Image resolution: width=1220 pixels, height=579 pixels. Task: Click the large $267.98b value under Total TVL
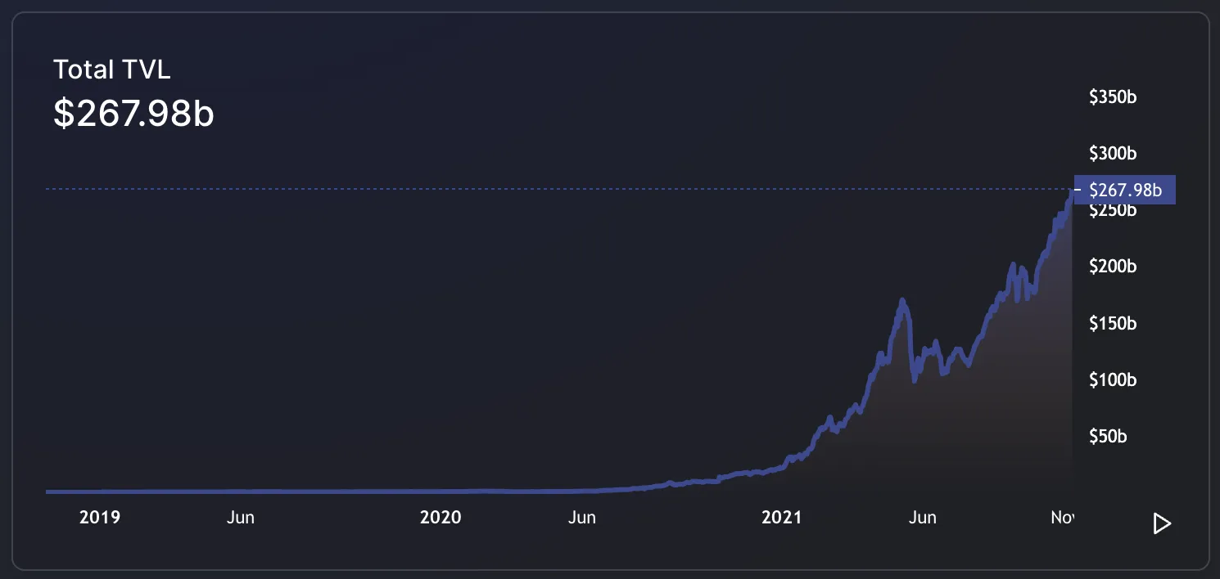(x=133, y=114)
